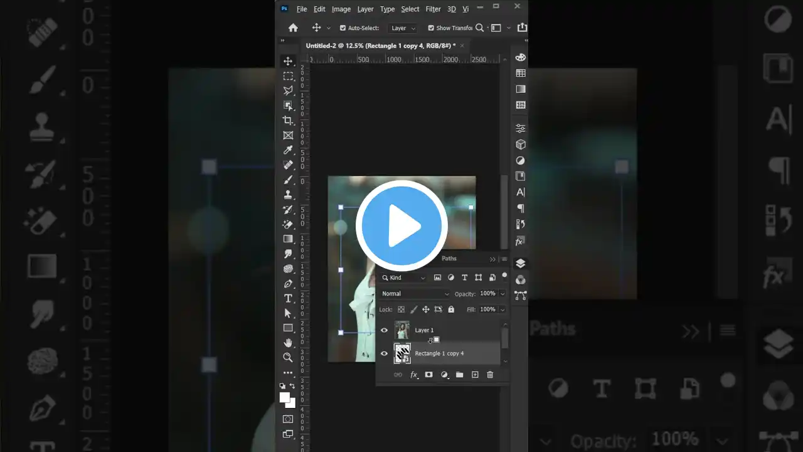Collapse the Layers panel with double arrows
This screenshot has width=803, height=452.
(x=492, y=259)
